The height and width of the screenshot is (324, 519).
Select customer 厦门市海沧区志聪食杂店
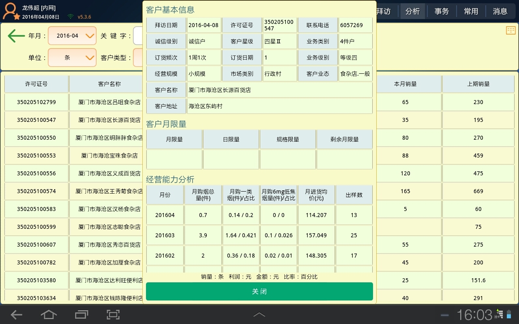109,227
